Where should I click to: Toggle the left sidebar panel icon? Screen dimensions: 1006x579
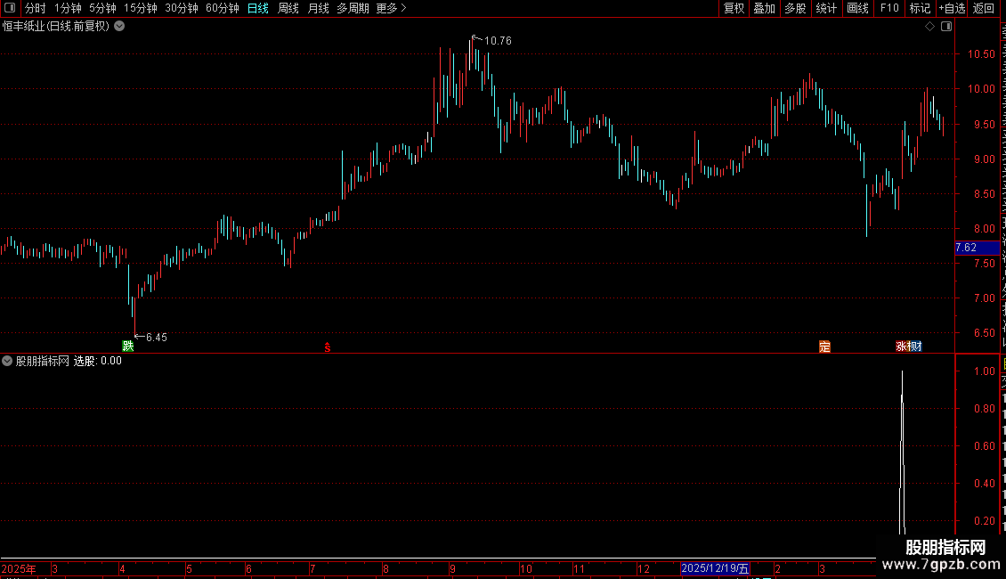tap(10, 8)
